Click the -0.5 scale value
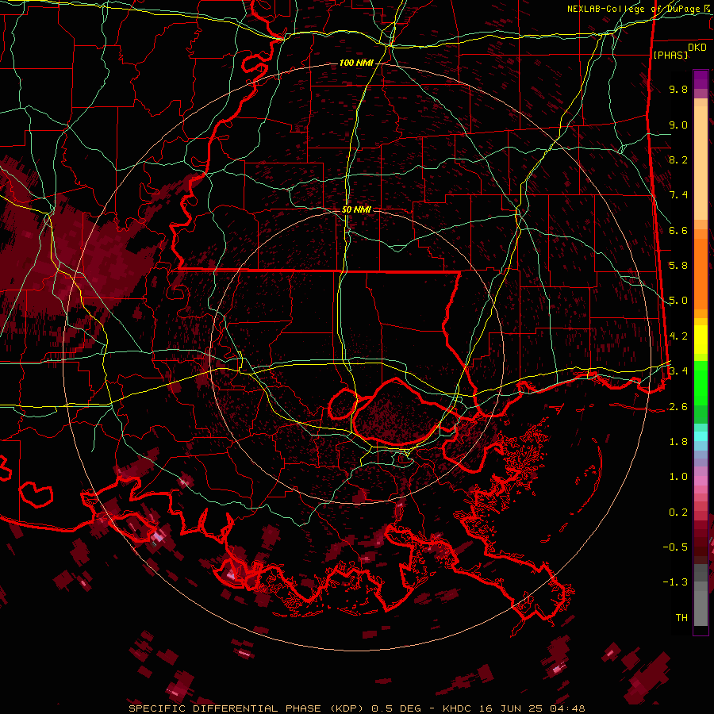714x714 pixels. click(675, 547)
